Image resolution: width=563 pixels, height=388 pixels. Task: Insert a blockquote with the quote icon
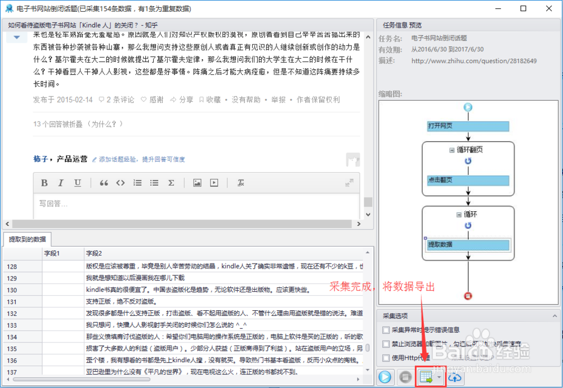coord(104,183)
